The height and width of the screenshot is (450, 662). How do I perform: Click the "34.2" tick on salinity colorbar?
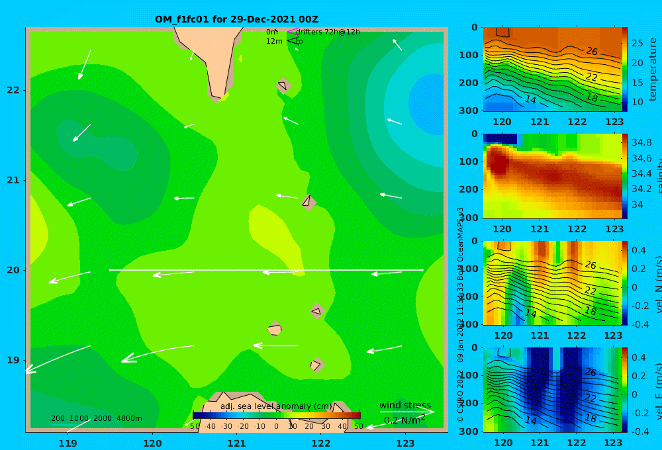tap(641, 189)
